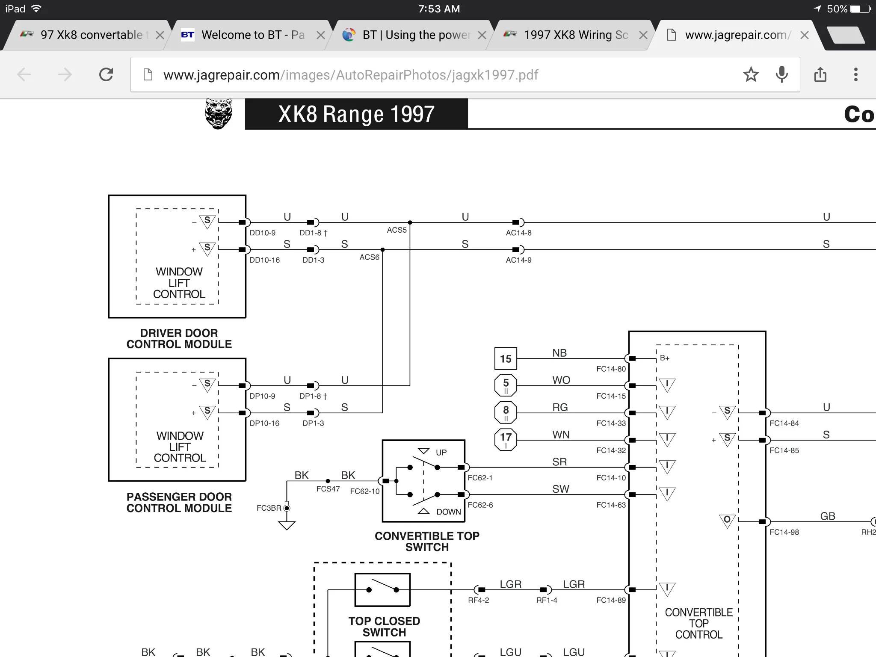The width and height of the screenshot is (876, 657).
Task: Tap connector label DP10-16
Action: click(264, 423)
